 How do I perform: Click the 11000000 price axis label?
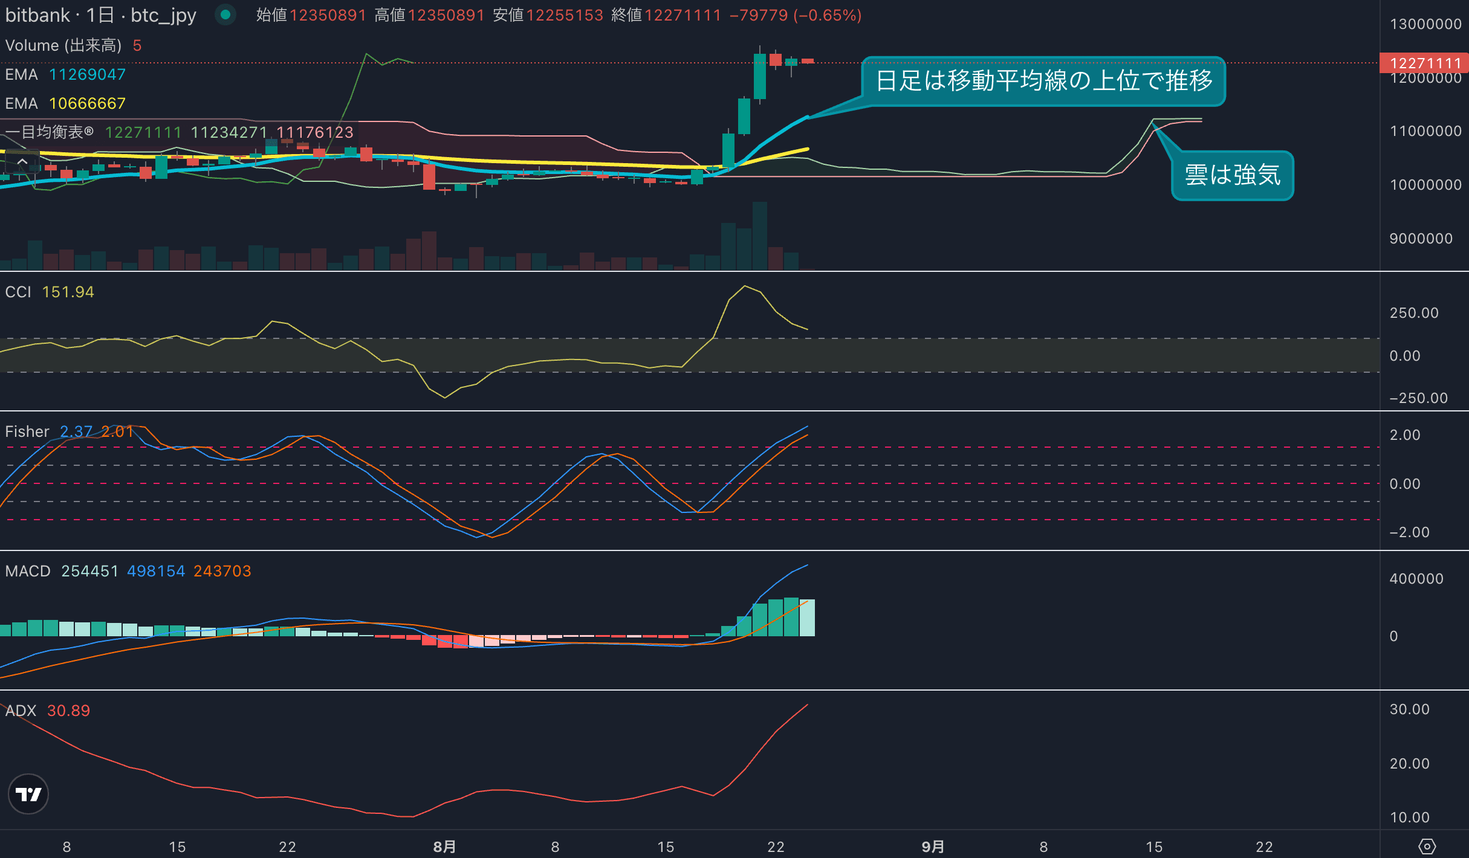pyautogui.click(x=1425, y=131)
